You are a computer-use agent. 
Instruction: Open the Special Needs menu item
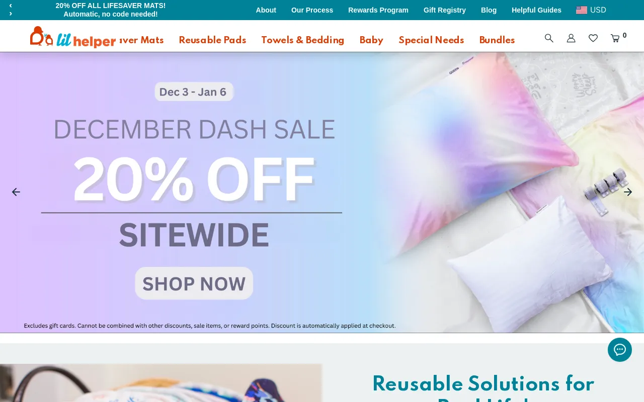coord(431,40)
